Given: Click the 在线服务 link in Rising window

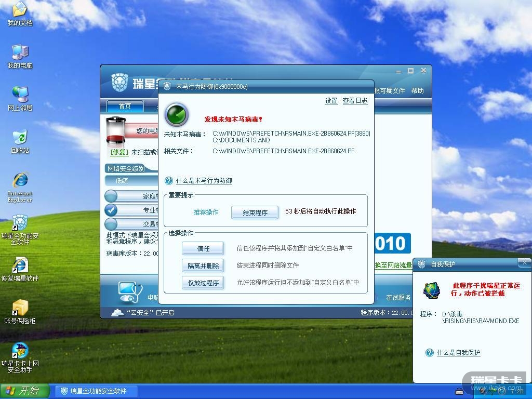Looking at the screenshot, I should [398, 298].
